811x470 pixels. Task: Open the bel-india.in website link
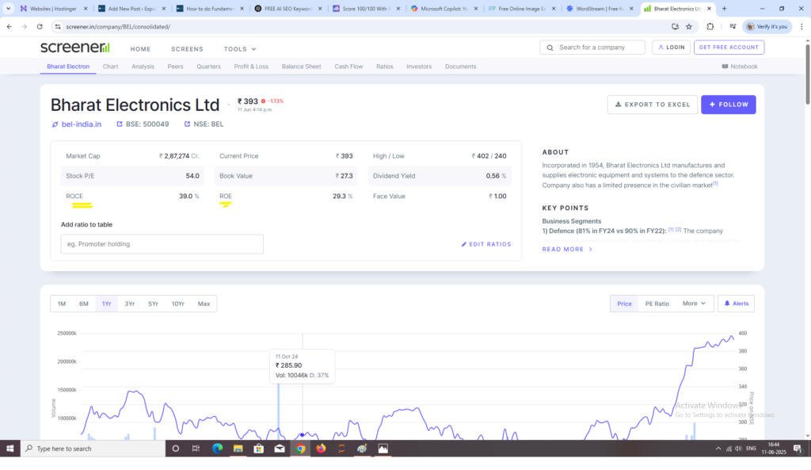coord(77,124)
